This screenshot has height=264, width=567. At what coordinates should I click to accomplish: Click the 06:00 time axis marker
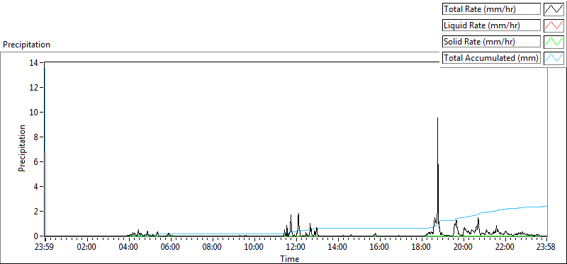pos(171,248)
